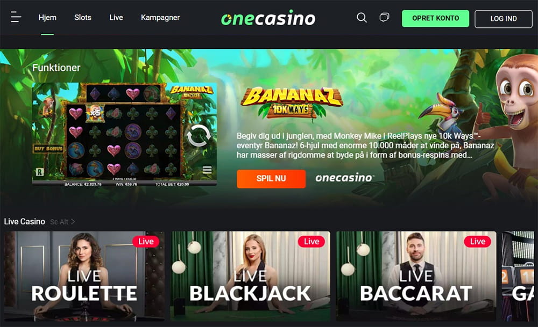Open the Live Blackjack game thumbnail
Viewport: 538px width, 327px height.
(x=251, y=276)
